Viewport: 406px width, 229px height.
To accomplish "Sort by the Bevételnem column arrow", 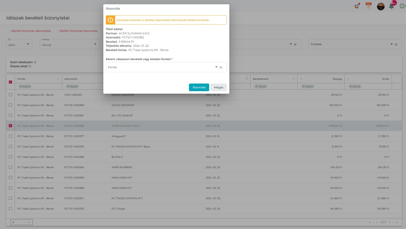I will (293, 79).
